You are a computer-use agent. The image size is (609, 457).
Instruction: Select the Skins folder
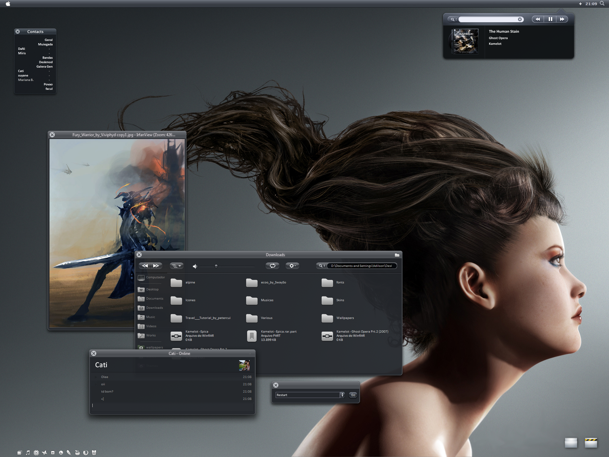333,300
